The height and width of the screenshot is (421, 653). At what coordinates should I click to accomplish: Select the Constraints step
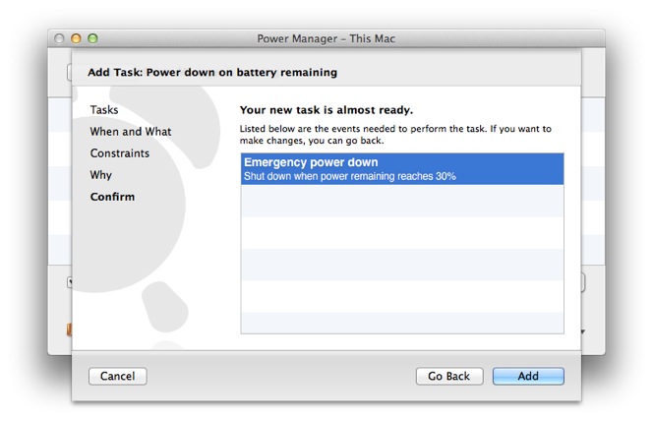(120, 153)
